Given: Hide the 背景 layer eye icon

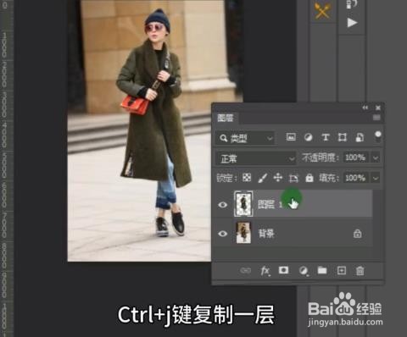Looking at the screenshot, I should (x=223, y=234).
